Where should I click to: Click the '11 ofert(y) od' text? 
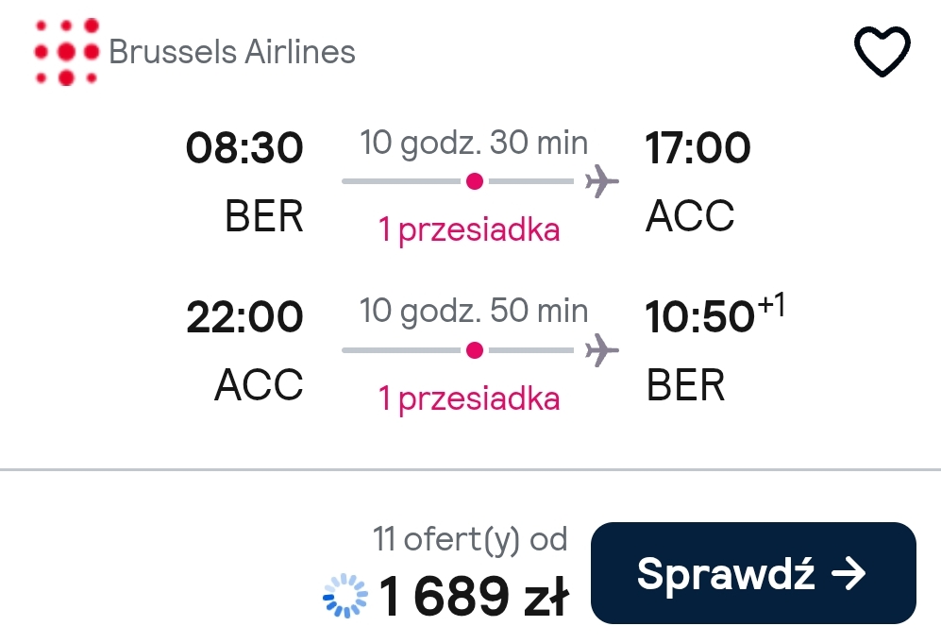[470, 539]
